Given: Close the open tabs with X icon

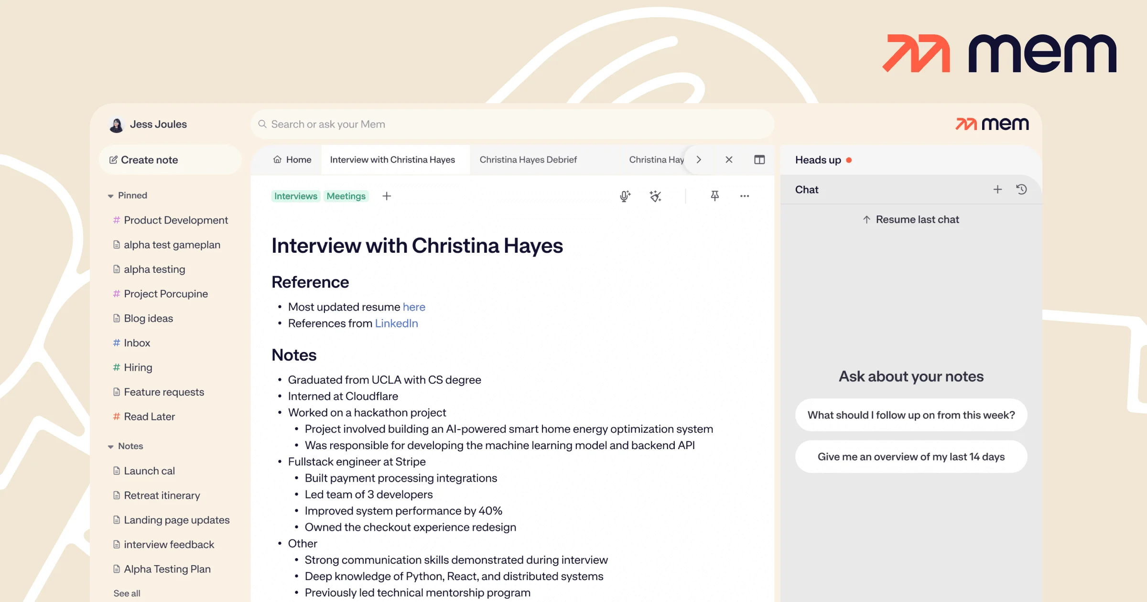Looking at the screenshot, I should coord(729,160).
